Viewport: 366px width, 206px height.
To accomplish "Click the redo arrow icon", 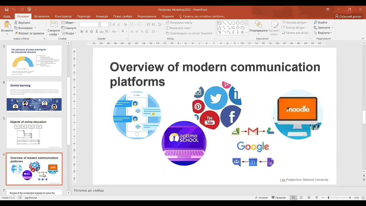I will (x=22, y=9).
